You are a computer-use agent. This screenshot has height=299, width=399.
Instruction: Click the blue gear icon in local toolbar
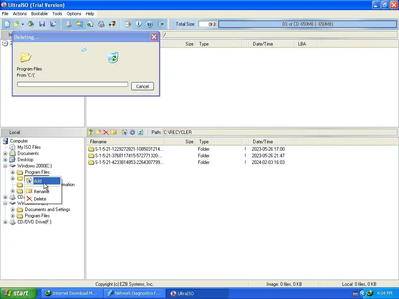[x=132, y=132]
